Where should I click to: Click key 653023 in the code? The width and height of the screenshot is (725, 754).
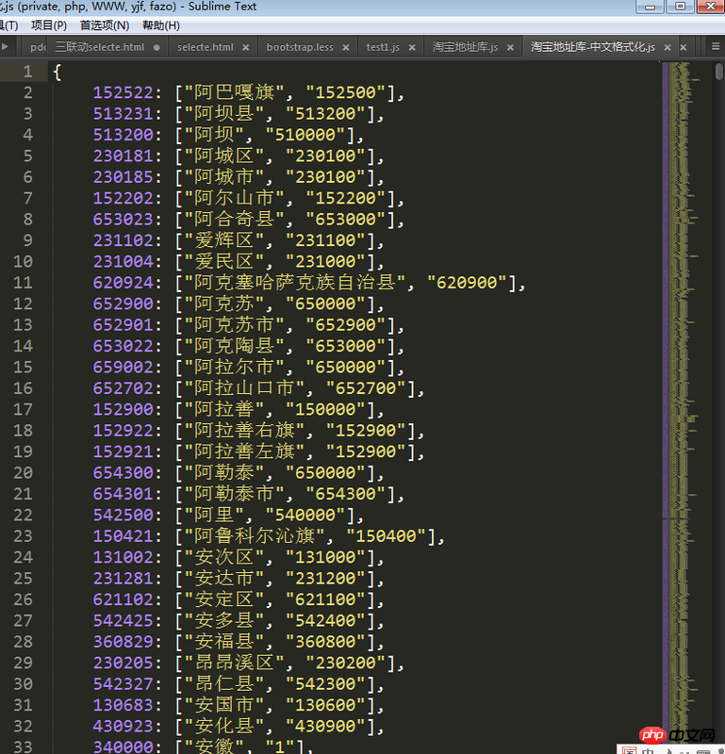pos(124,220)
